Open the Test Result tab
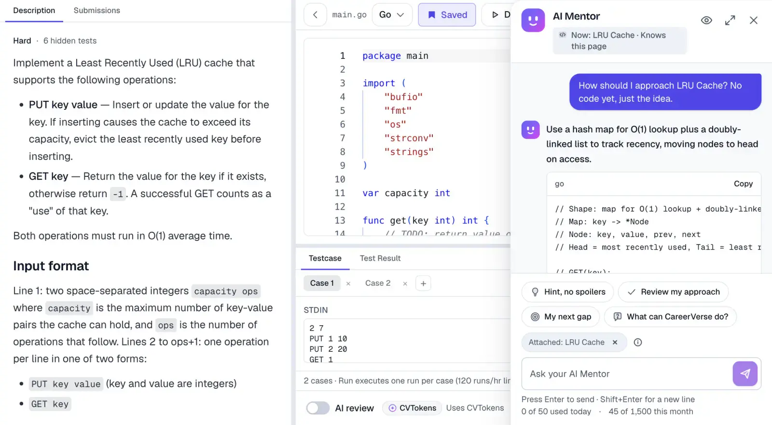This screenshot has width=772, height=425. [x=380, y=258]
